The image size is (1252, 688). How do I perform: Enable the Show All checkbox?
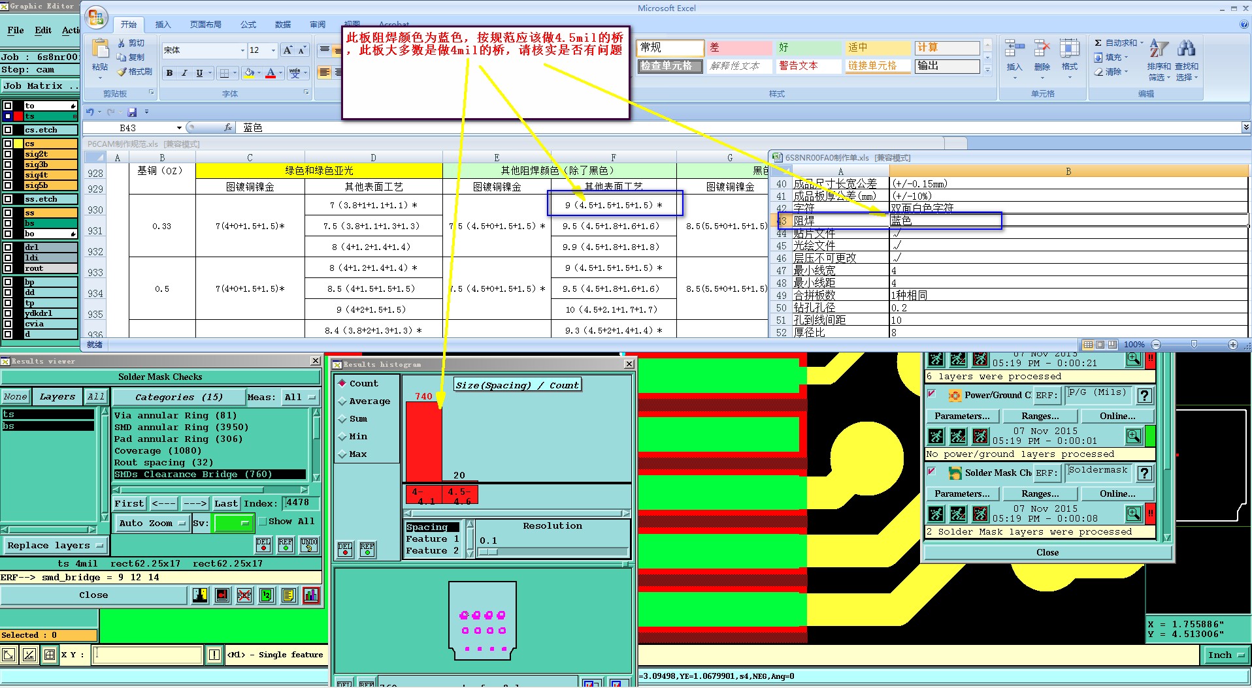tap(263, 521)
